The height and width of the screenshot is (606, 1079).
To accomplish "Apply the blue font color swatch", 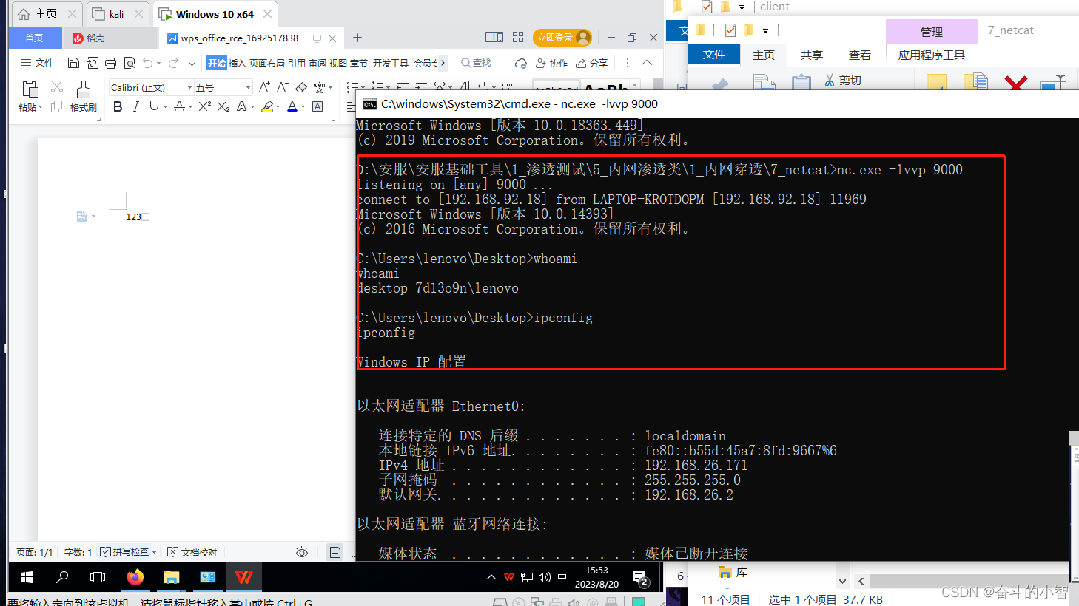I will coord(292,107).
